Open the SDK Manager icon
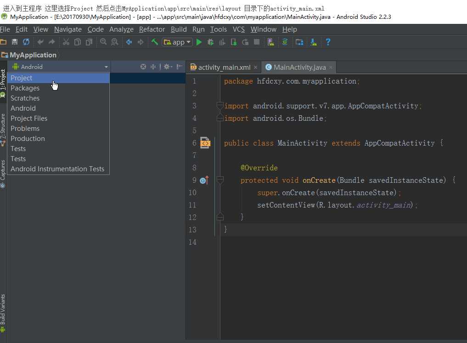 point(313,42)
